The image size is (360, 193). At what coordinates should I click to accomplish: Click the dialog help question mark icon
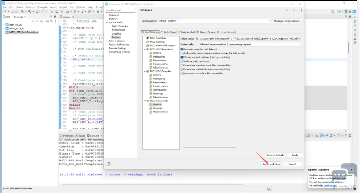108,164
